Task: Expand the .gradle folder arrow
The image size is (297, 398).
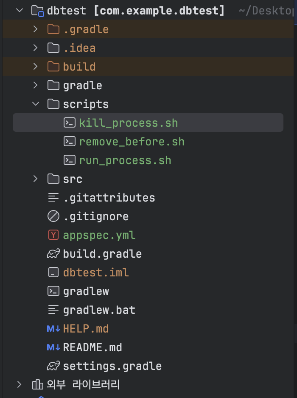Action: click(36, 29)
